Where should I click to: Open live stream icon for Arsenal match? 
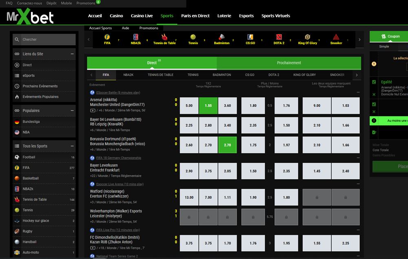pyautogui.click(x=92, y=111)
